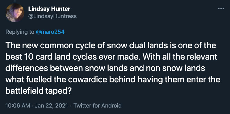Image resolution: width=230 pixels, height=114 pixels.
Task: Open the @LindsayHuntress handle
Action: coord(52,16)
